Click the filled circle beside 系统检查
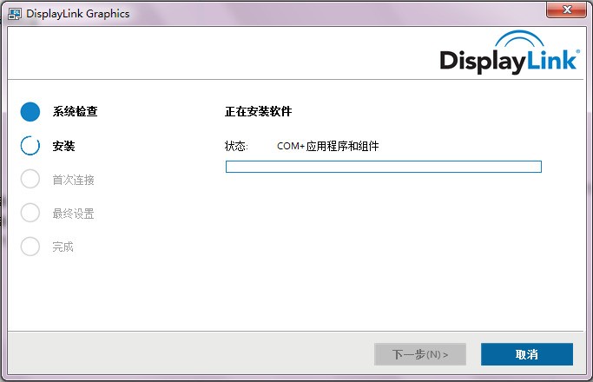Screen dimensions: 593x382 [30, 112]
